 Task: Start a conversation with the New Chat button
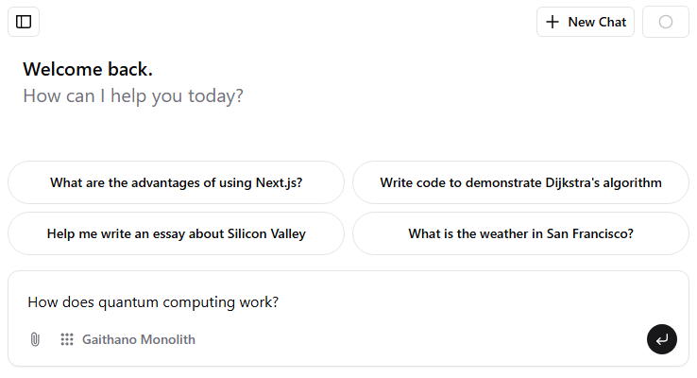point(586,22)
